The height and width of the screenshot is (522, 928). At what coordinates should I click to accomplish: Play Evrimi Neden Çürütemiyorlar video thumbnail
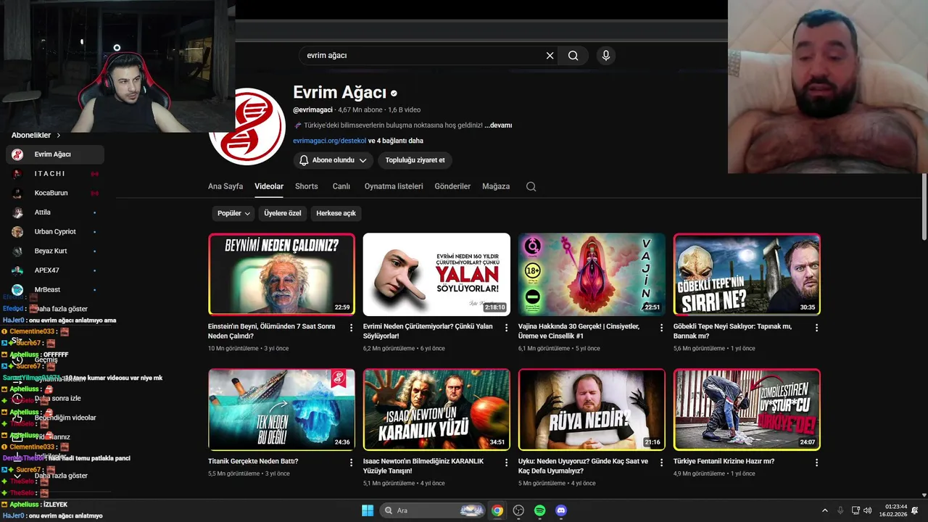pyautogui.click(x=436, y=274)
